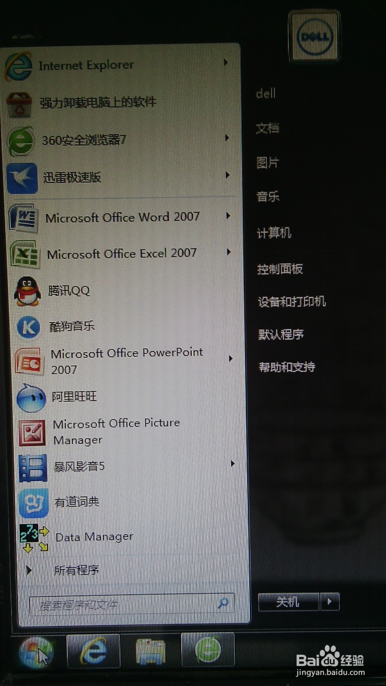Click the 强力卸载电脑上的软件 uninstaller icon
386x686 pixels.
[x=19, y=105]
